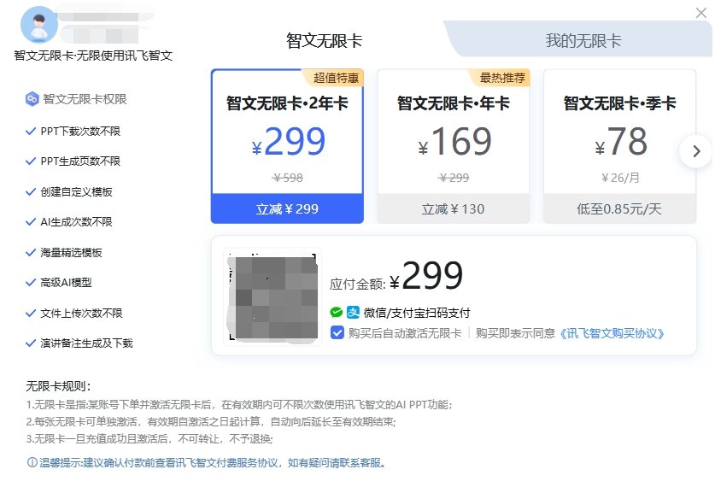Click the user avatar icon
The width and height of the screenshot is (715, 481).
point(39,25)
